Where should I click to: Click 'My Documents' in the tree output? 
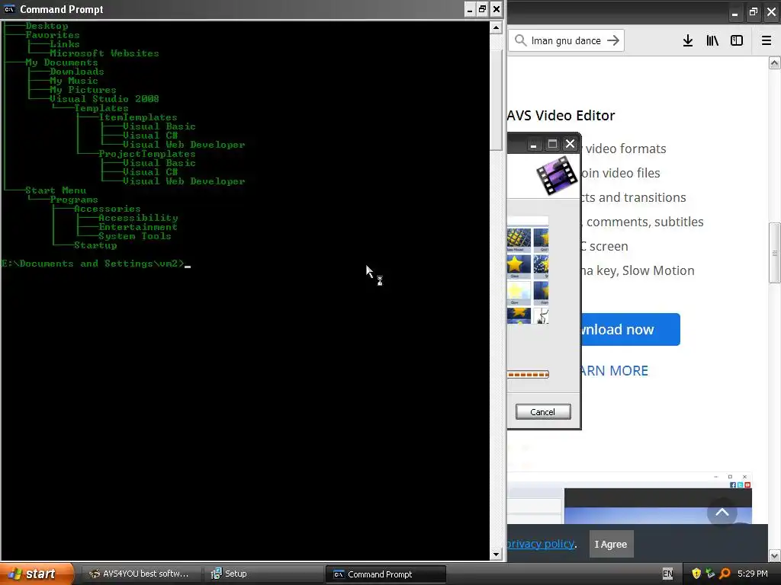coord(61,62)
